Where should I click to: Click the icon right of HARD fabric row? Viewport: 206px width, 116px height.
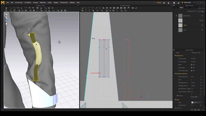pyautogui.click(x=202, y=25)
